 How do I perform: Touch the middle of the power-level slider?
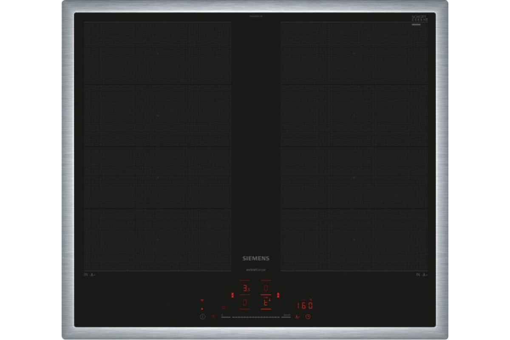(256, 317)
